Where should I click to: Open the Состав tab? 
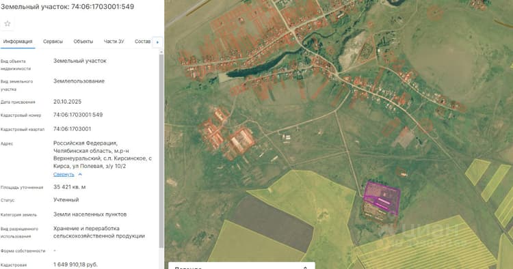coord(143,42)
